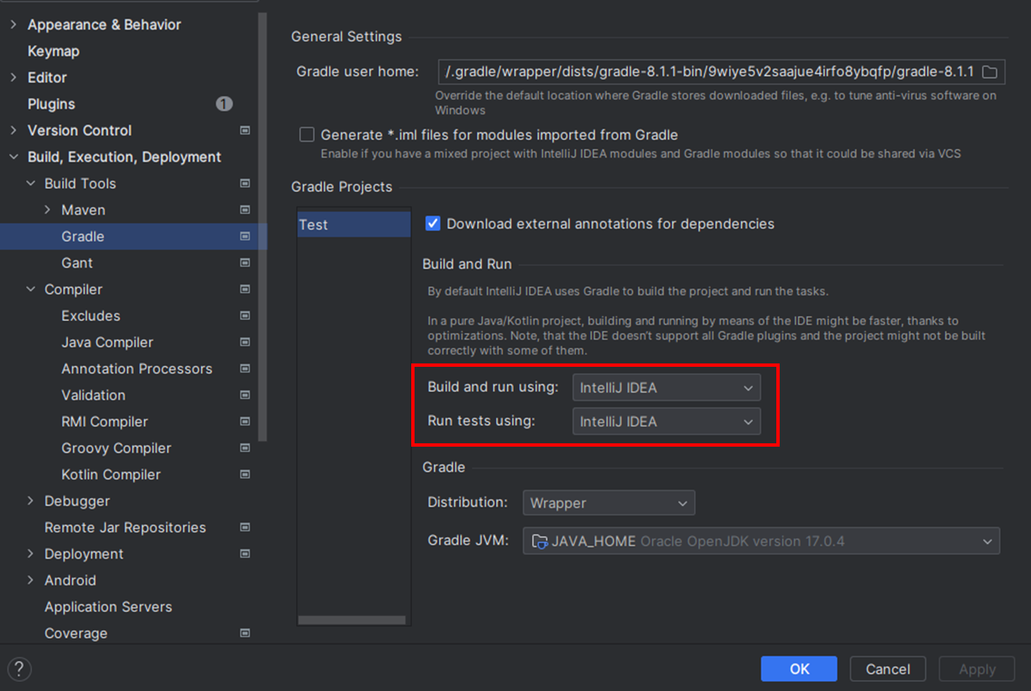The width and height of the screenshot is (1031, 691).
Task: Select the Test project in Gradle Projects list
Action: (354, 224)
